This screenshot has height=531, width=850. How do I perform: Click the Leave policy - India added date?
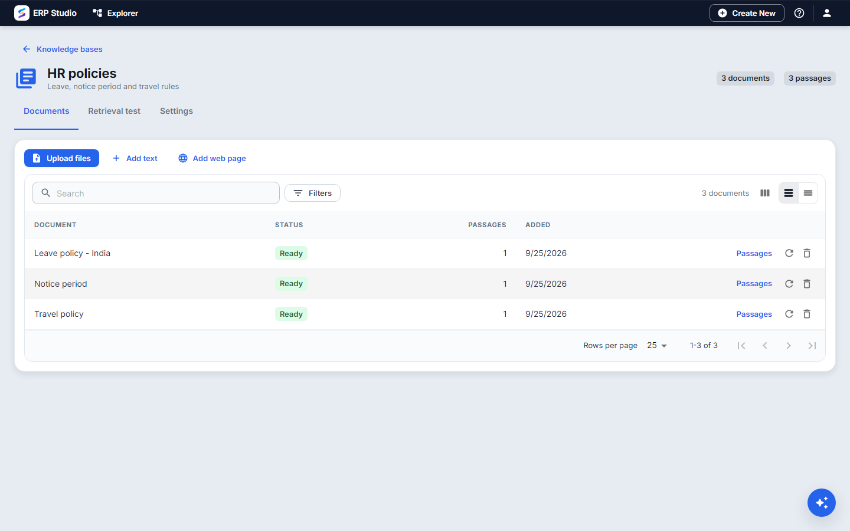pyautogui.click(x=546, y=253)
